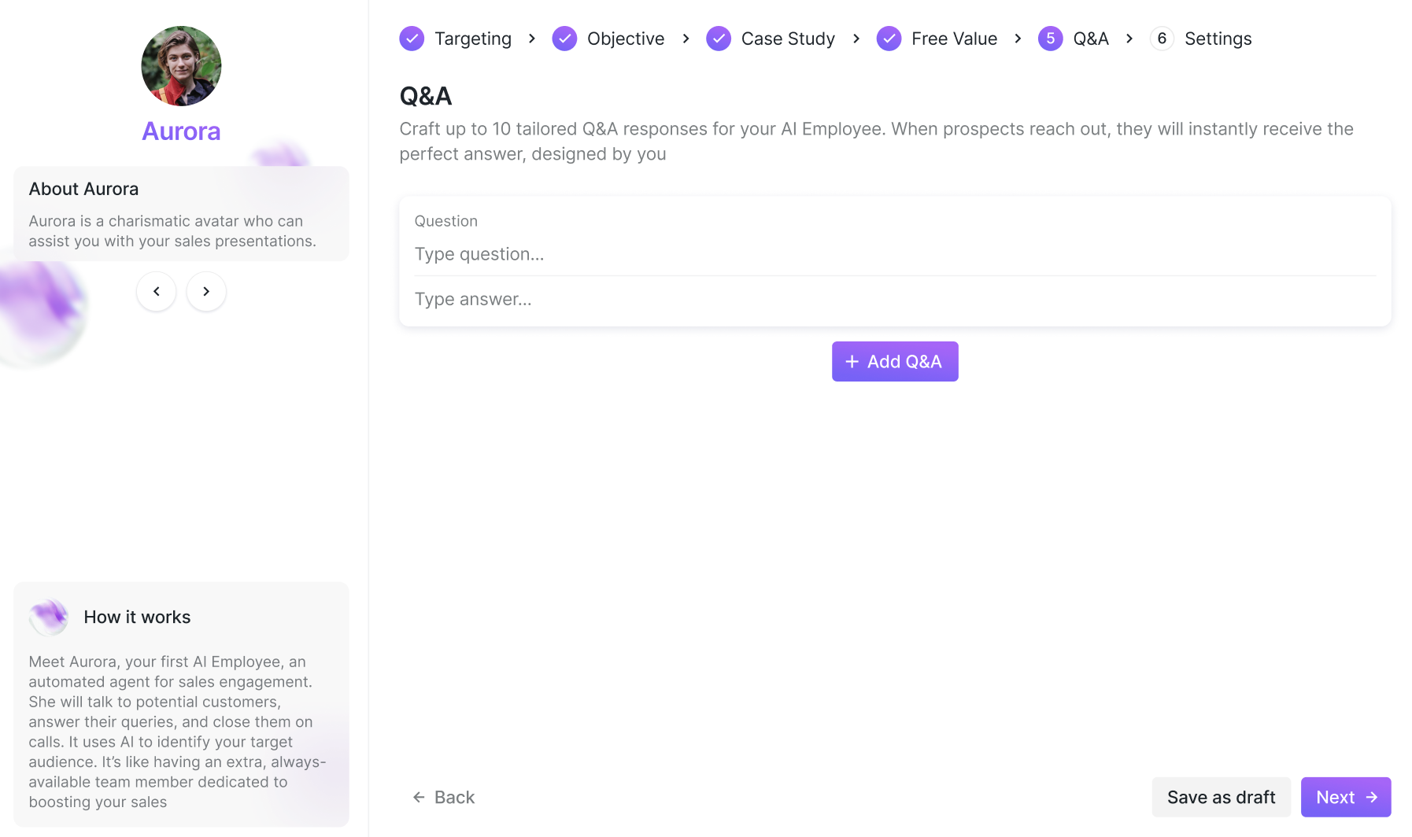Click the Objective step checkmark icon
This screenshot has width=1412, height=837.
pos(564,39)
